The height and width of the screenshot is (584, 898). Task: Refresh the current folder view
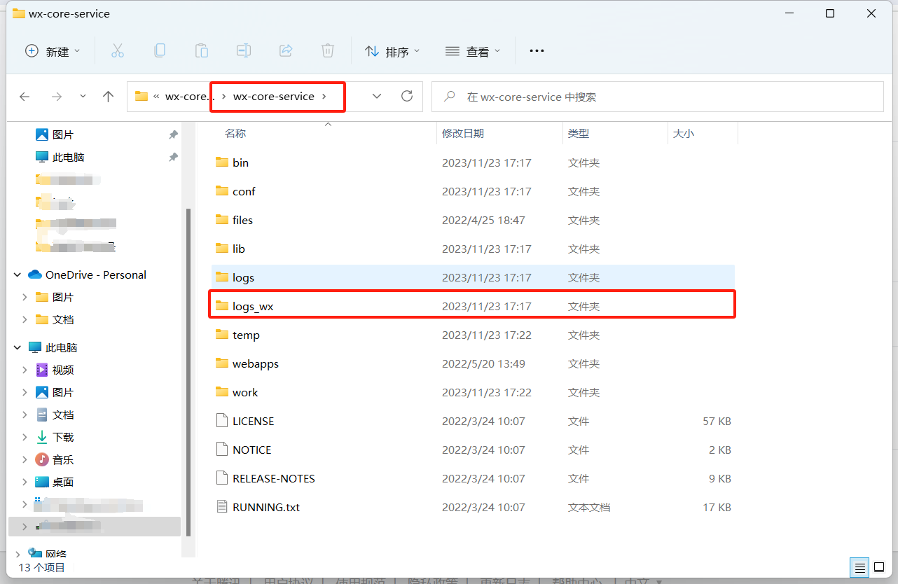(407, 97)
